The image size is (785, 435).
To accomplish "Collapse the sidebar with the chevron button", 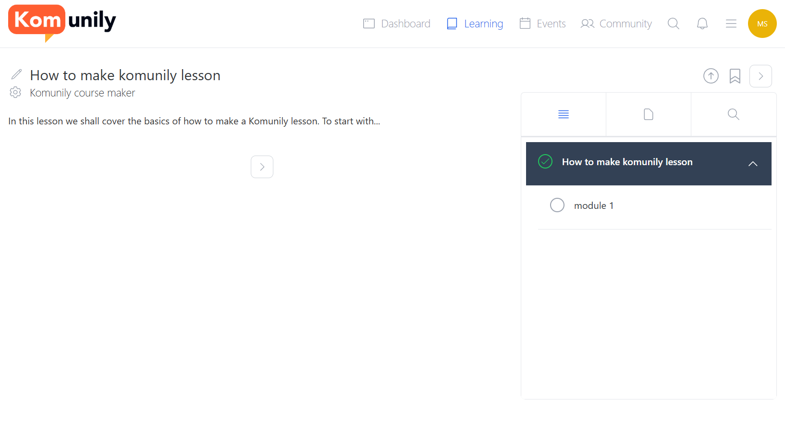I will point(760,76).
